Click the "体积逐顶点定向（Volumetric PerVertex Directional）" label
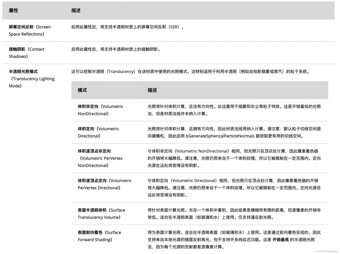 (104, 184)
